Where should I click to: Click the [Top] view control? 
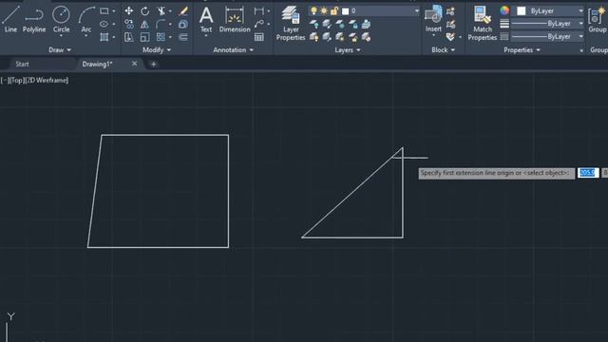18,80
